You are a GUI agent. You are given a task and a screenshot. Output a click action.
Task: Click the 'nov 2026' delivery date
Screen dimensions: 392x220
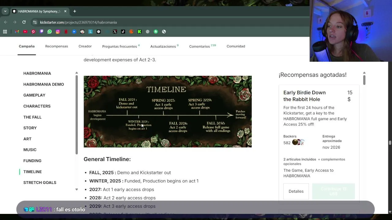click(x=331, y=147)
